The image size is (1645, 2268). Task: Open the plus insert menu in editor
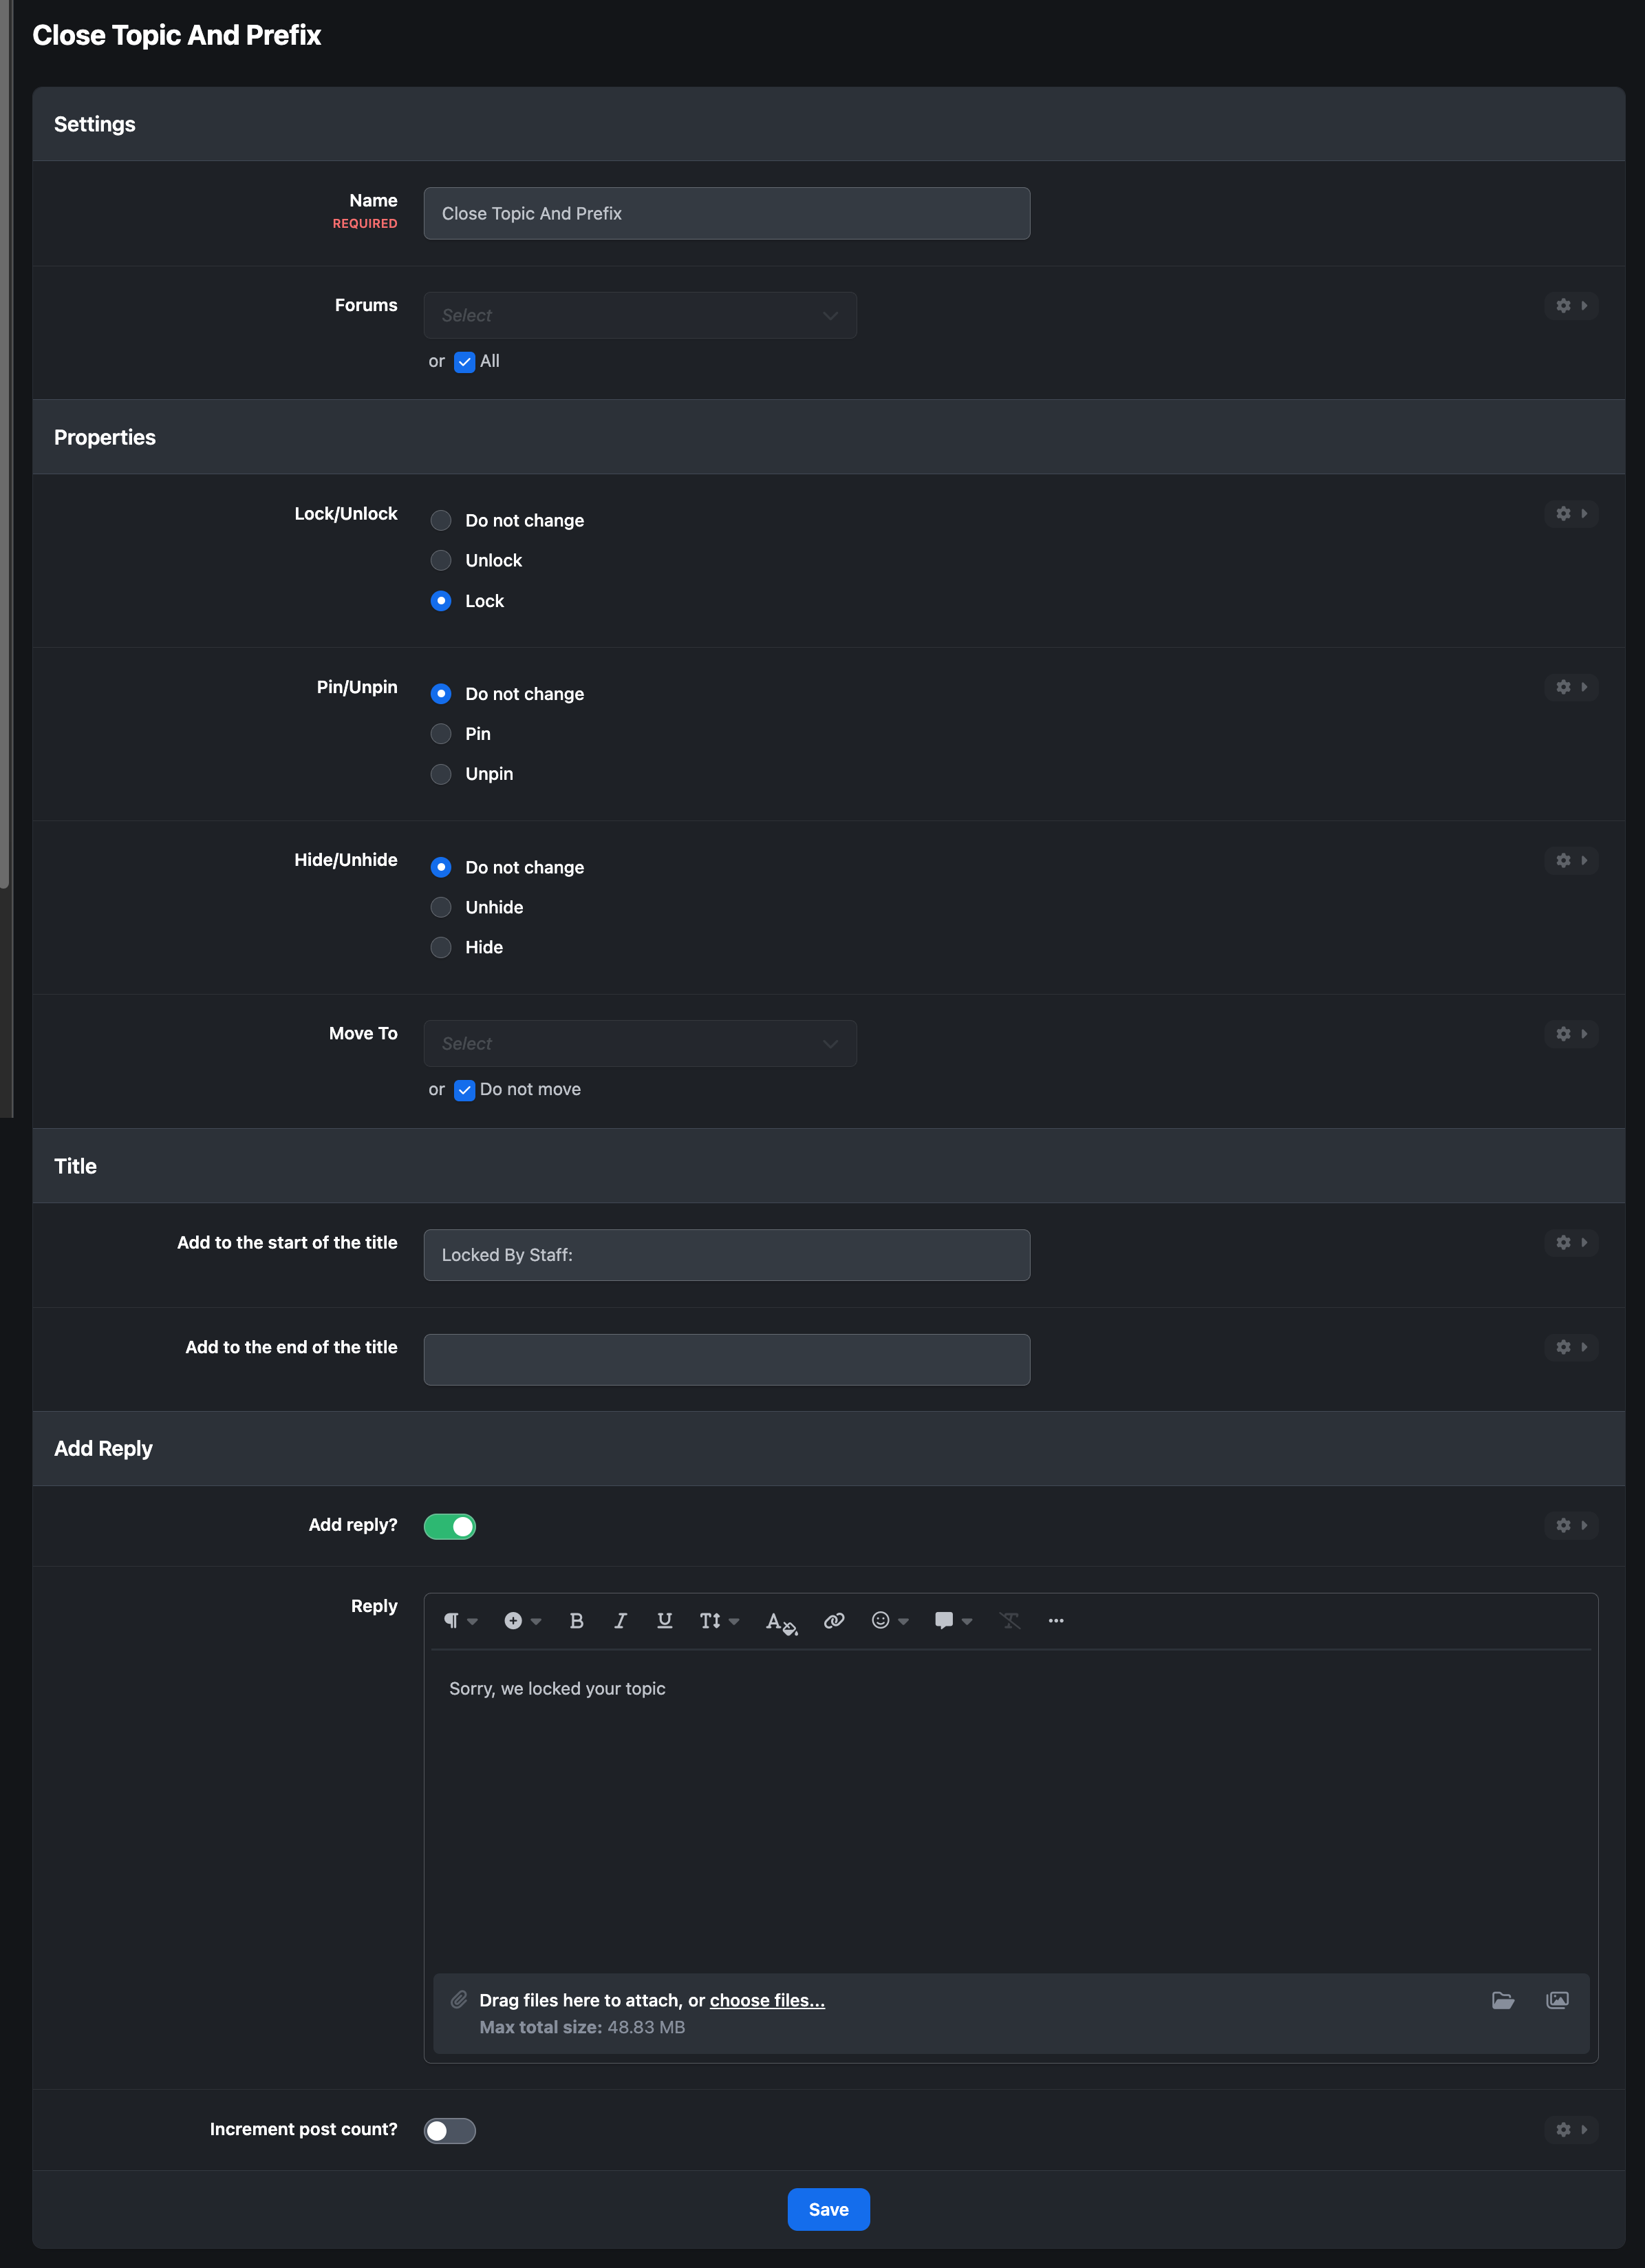[x=522, y=1621]
